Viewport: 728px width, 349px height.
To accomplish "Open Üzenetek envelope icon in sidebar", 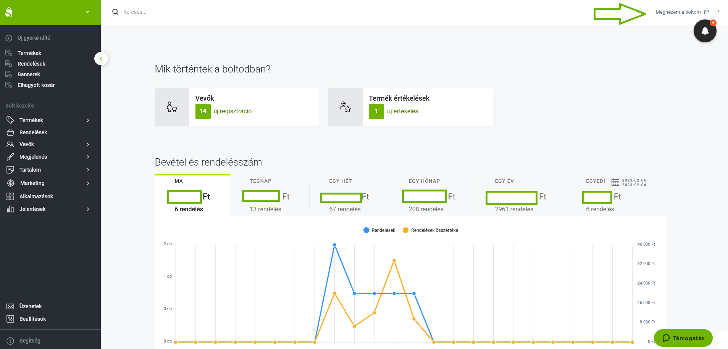I will (x=10, y=307).
